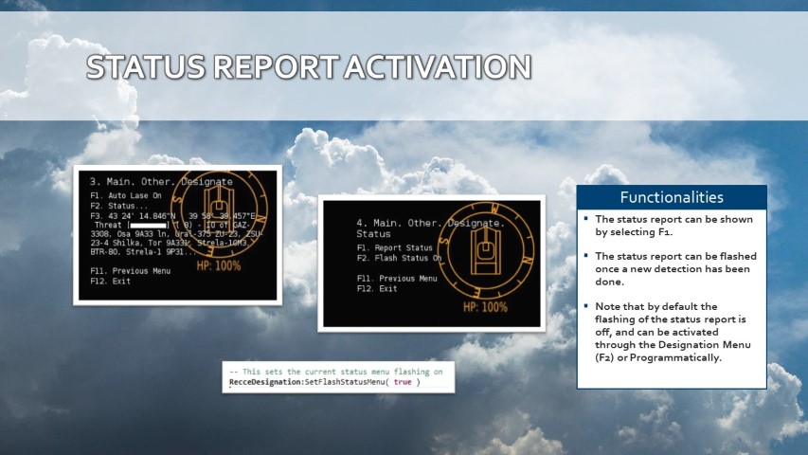Open the '3. Main. Other. Designate' menu header

160,180
